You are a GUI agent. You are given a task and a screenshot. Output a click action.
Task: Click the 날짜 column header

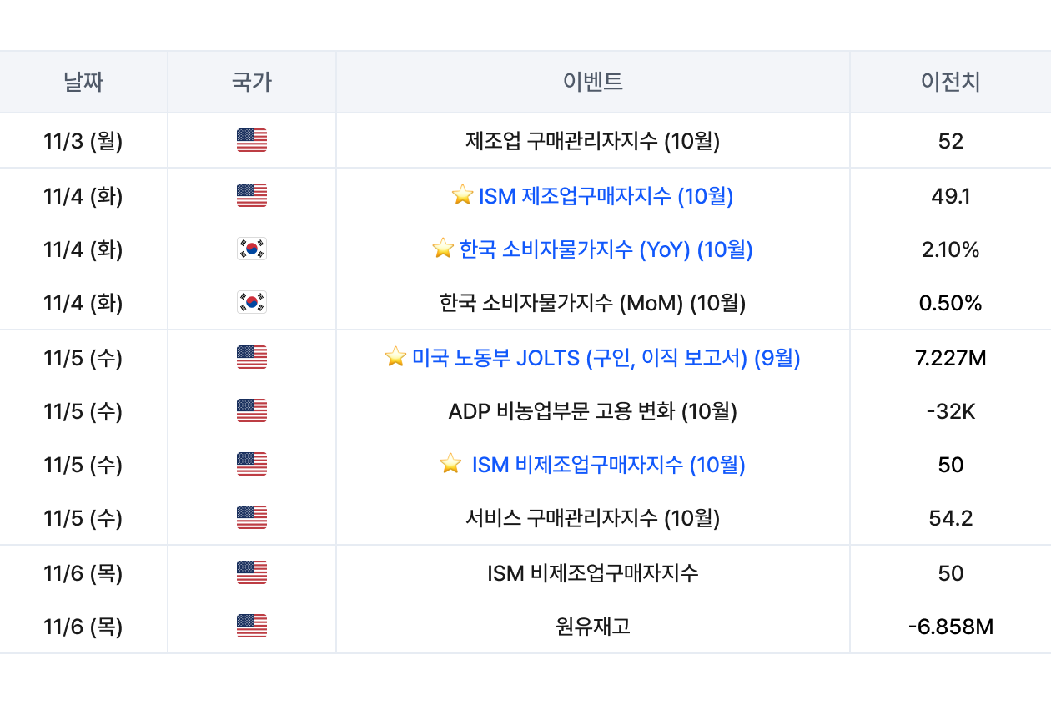click(83, 82)
